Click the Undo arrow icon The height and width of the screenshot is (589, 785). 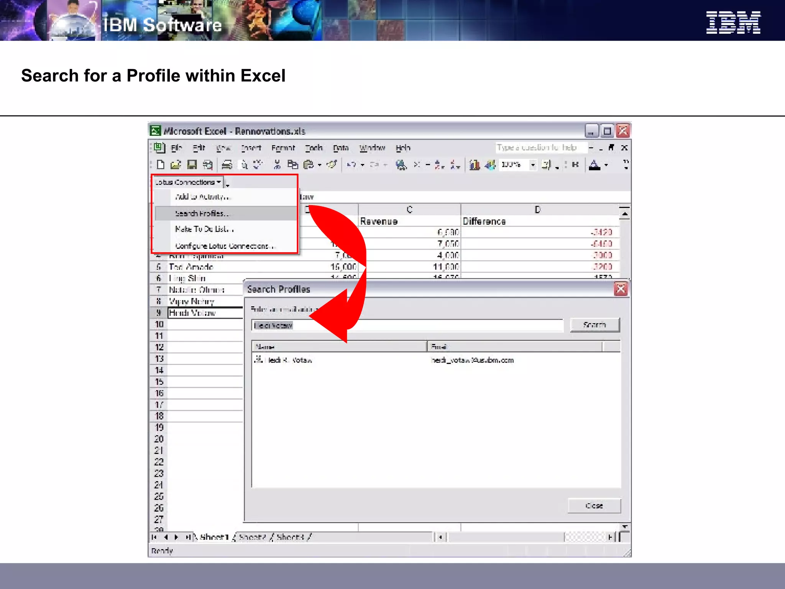click(351, 165)
